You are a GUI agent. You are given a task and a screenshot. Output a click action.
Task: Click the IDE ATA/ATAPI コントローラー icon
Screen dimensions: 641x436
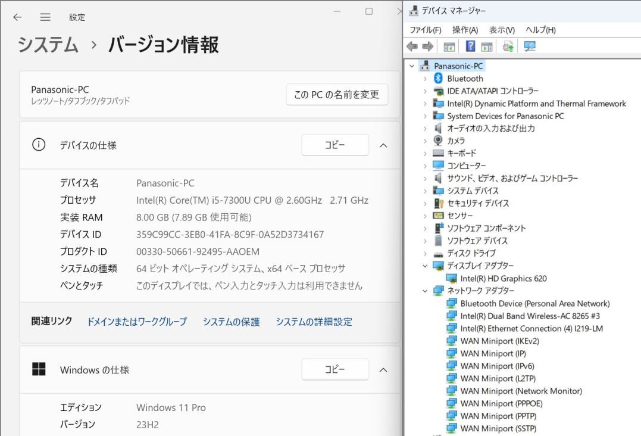click(x=438, y=91)
